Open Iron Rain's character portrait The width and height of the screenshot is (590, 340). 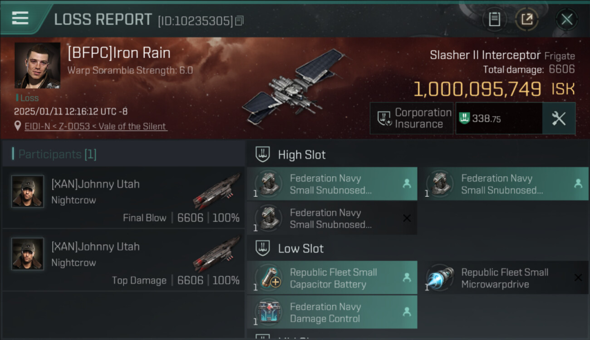[x=37, y=65]
